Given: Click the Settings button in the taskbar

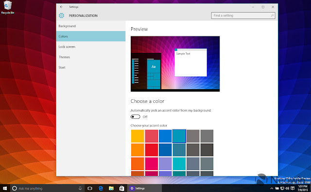Looking at the screenshot, I should click(145, 188).
